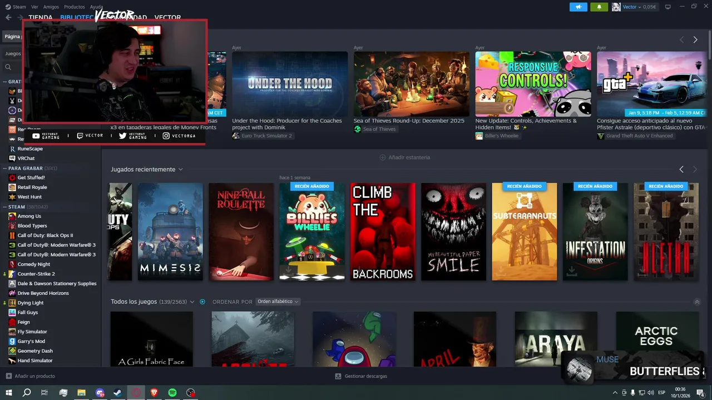The image size is (712, 400).
Task: Click Añadir un producto
Action: click(34, 376)
